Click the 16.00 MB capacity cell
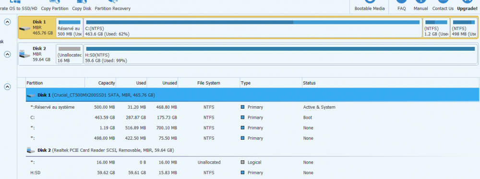480x179 pixels. (x=106, y=163)
